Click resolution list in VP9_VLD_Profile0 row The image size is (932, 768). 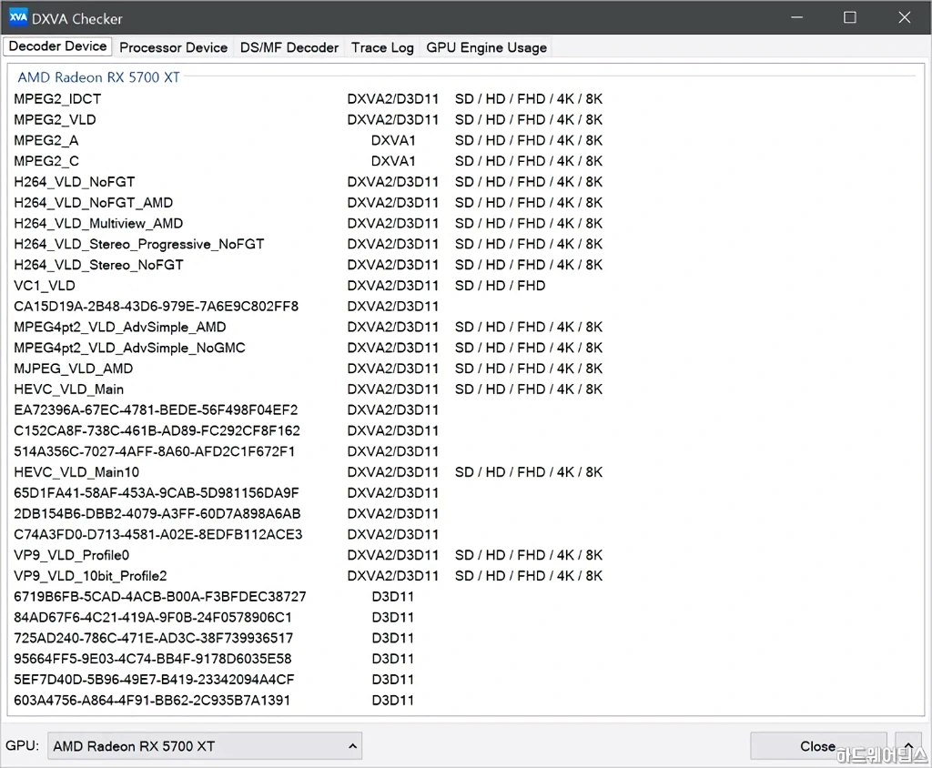pos(529,555)
